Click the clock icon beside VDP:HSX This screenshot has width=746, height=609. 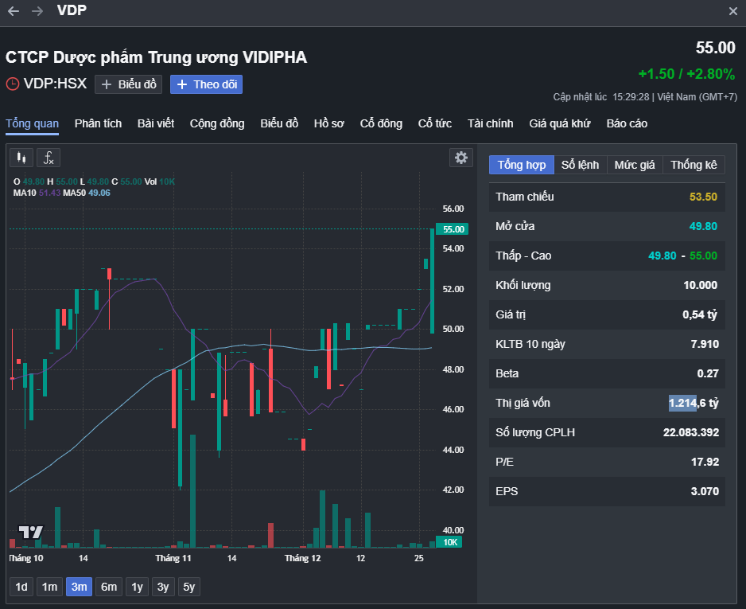coord(11,84)
